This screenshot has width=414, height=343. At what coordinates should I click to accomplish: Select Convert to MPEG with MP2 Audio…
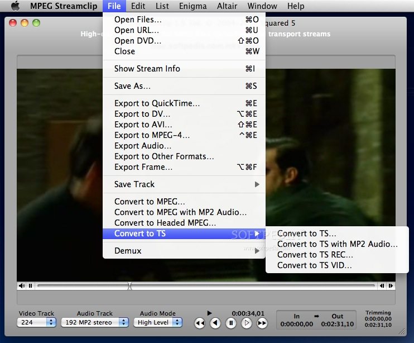(184, 212)
